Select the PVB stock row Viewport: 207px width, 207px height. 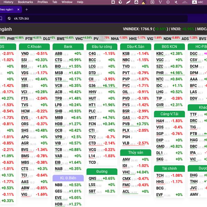tap(136, 124)
